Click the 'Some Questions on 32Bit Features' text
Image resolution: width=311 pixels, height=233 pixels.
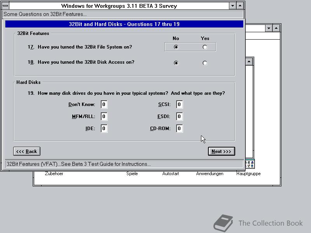[45, 14]
